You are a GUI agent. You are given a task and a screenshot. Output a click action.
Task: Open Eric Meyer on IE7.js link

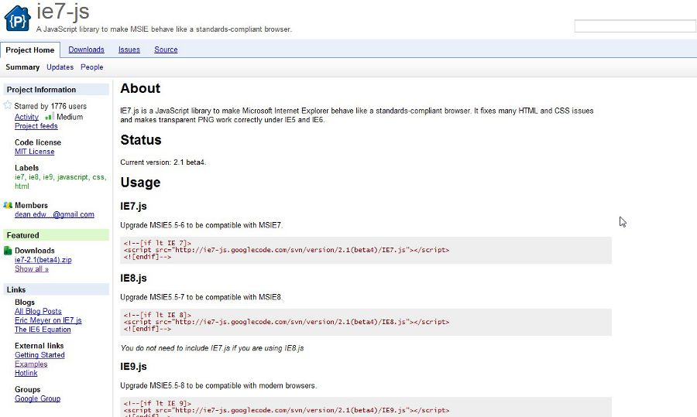click(48, 320)
